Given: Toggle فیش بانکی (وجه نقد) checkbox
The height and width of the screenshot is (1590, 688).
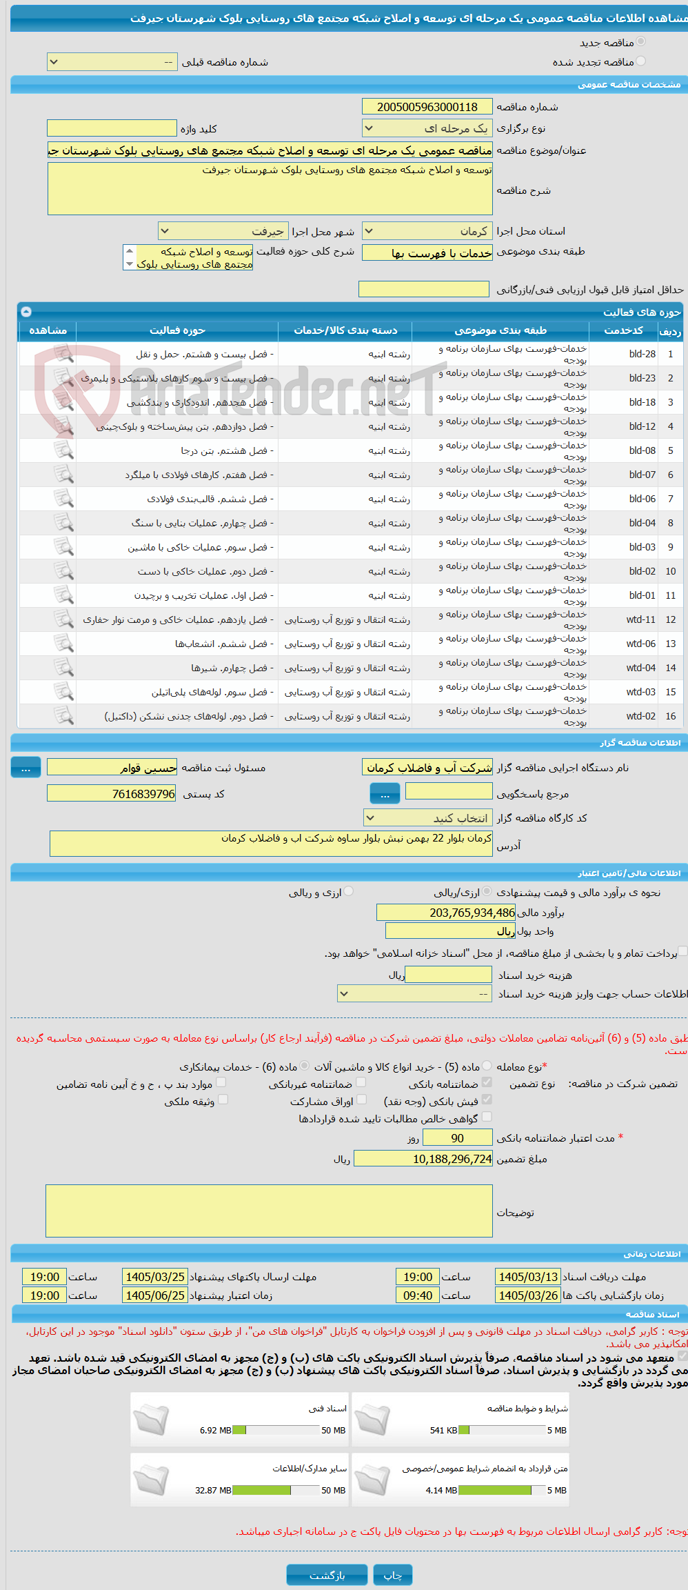Looking at the screenshot, I should (x=487, y=1100).
